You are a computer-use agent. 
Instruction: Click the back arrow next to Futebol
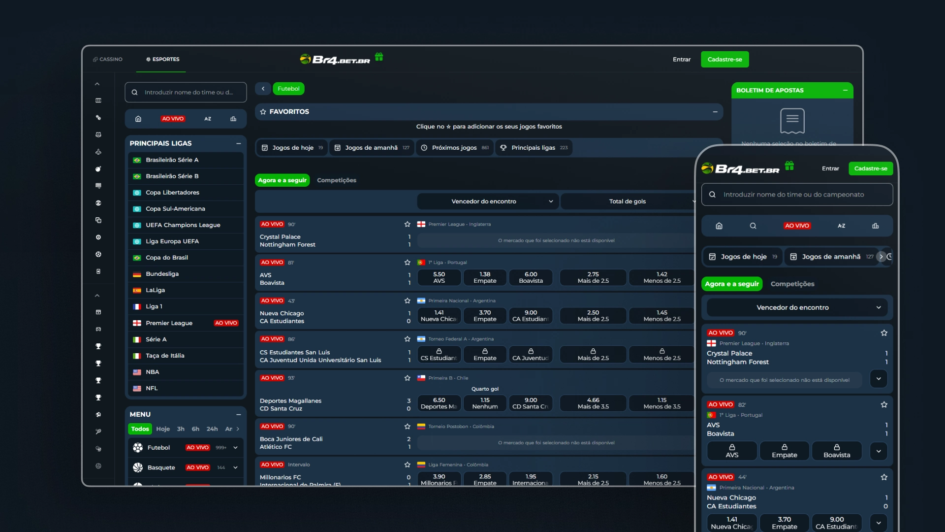tap(263, 89)
